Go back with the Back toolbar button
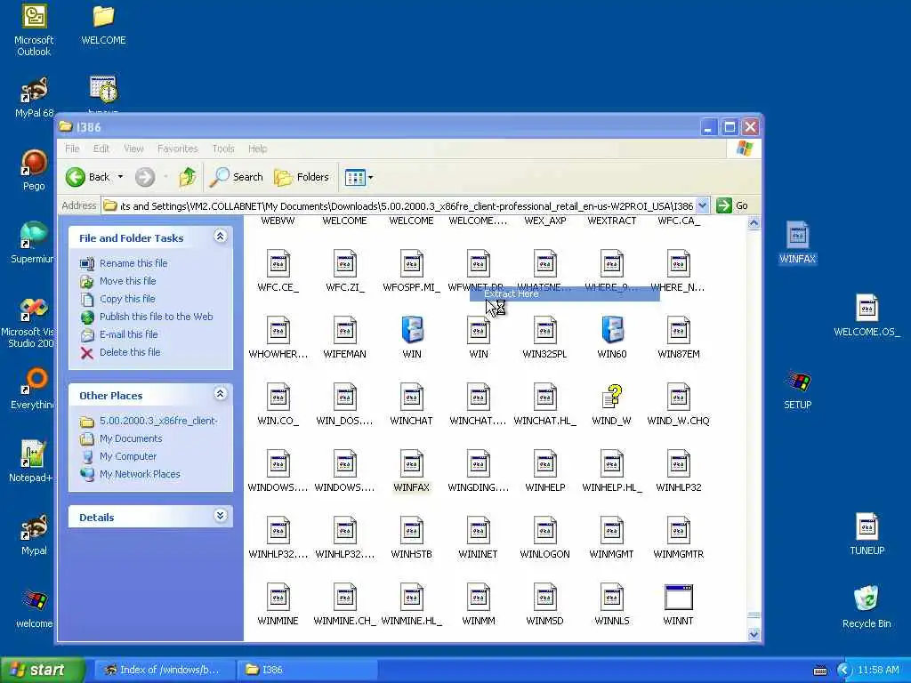The height and width of the screenshot is (683, 911). 87,177
